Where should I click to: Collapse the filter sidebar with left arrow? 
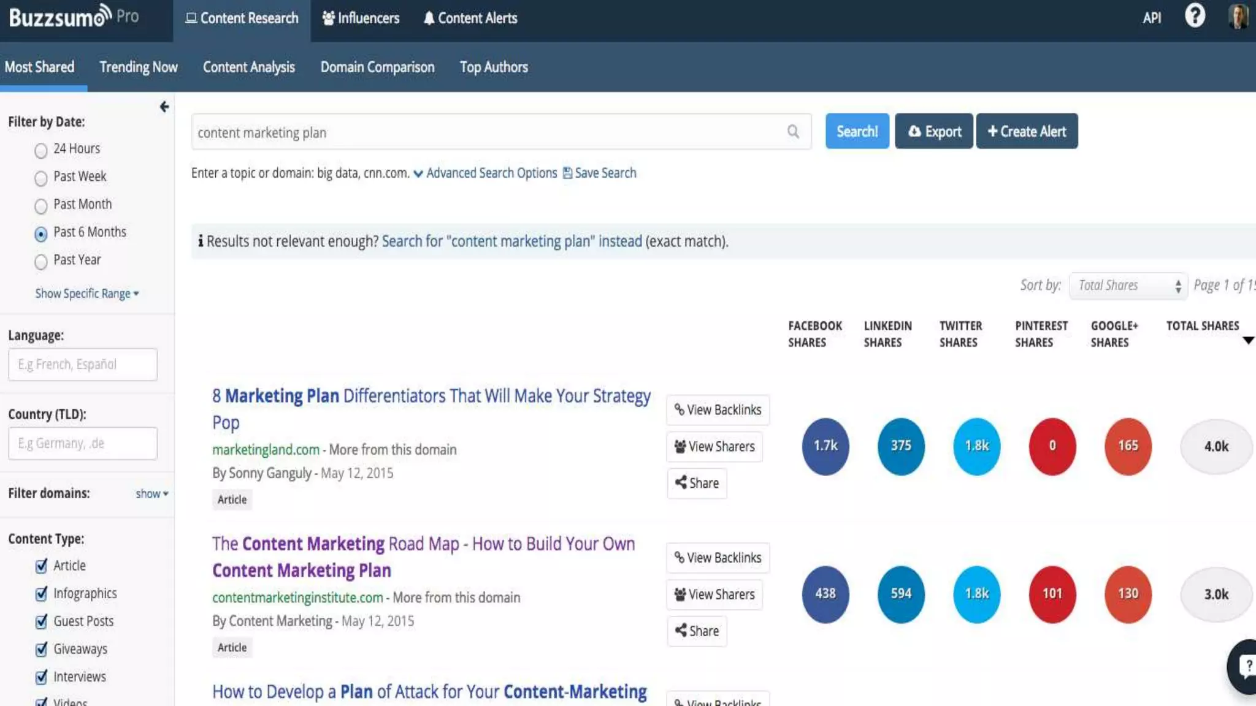pos(164,107)
